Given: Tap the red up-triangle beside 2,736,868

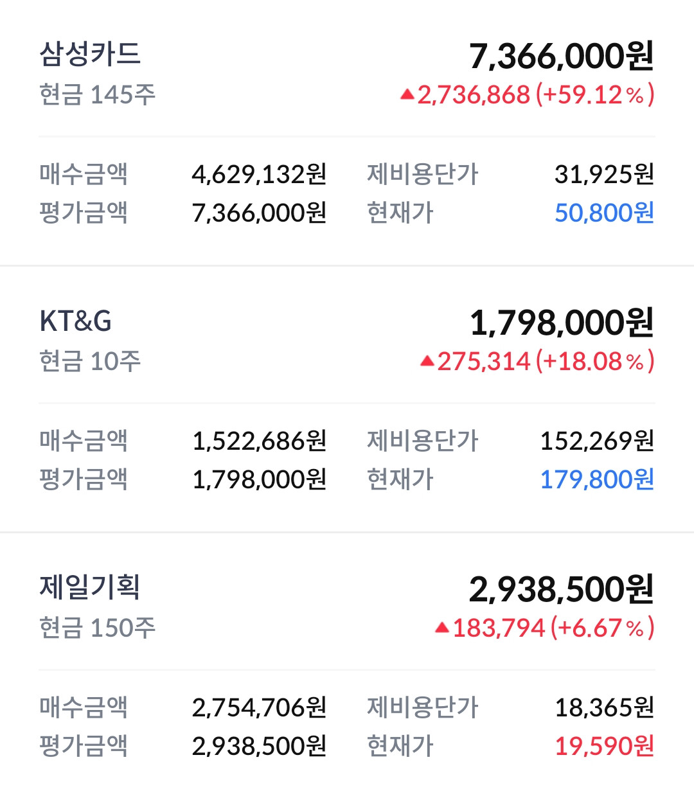Looking at the screenshot, I should [407, 95].
